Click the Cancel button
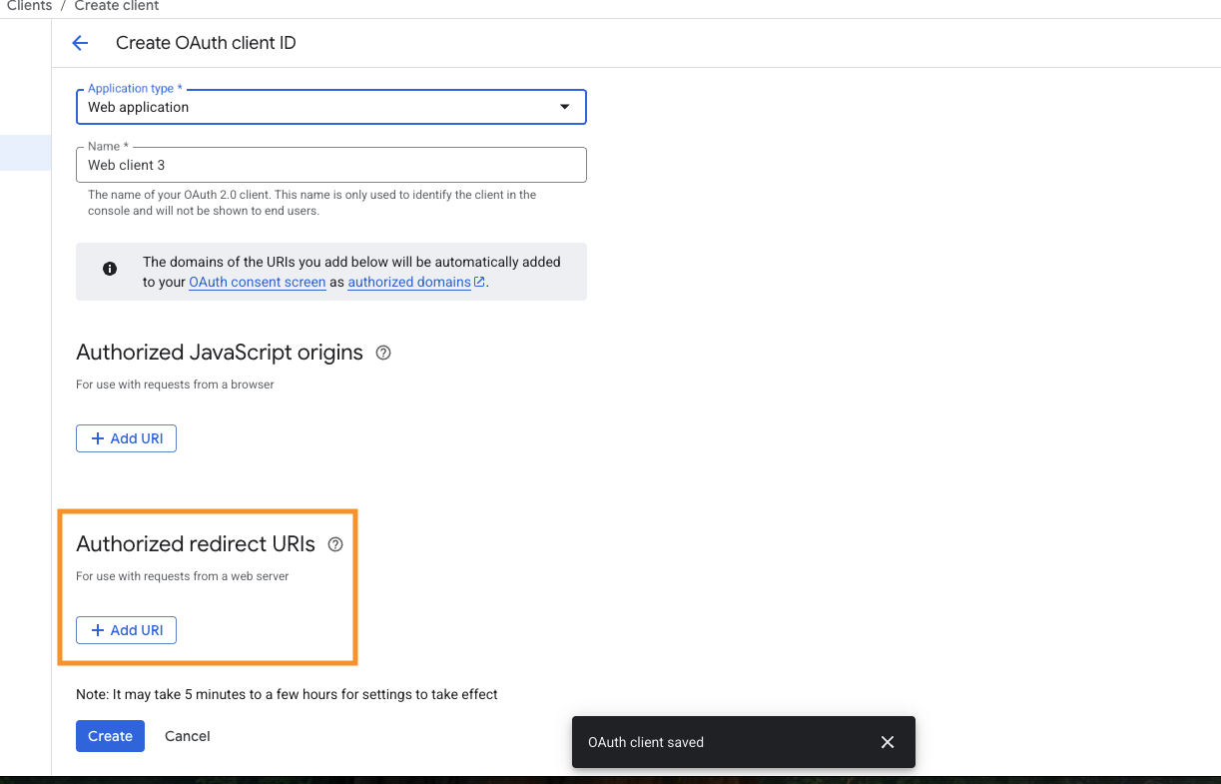The image size is (1221, 784). (188, 736)
